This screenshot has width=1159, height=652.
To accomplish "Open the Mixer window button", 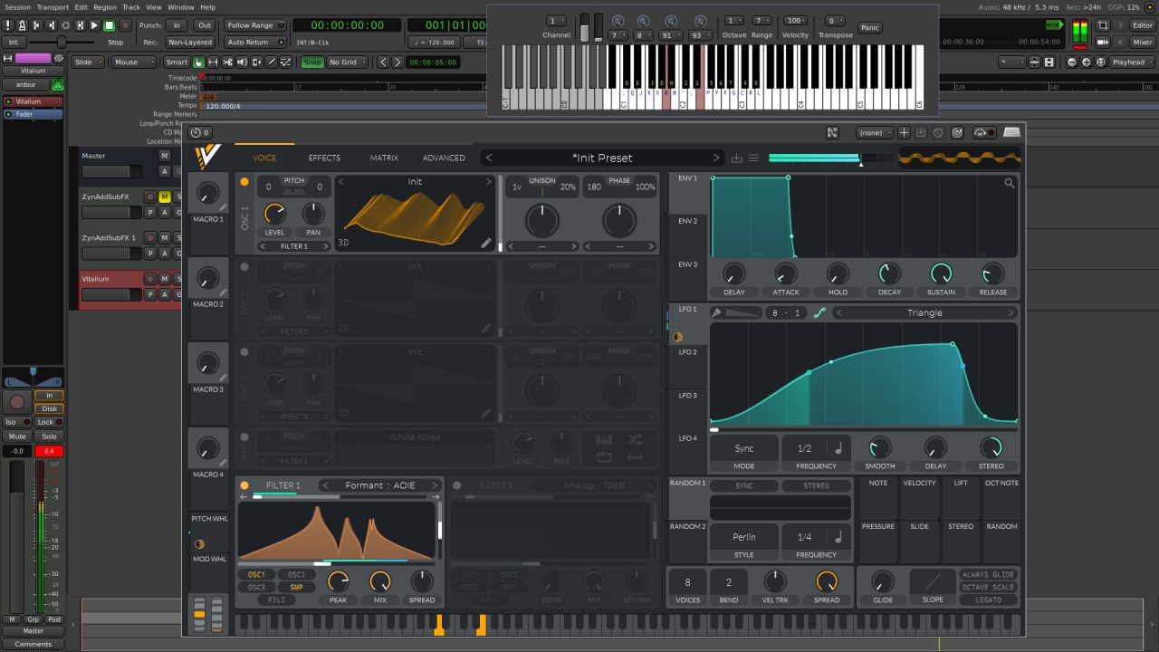I will tap(1143, 43).
